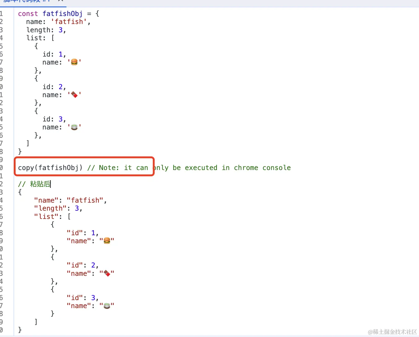Image resolution: width=419 pixels, height=337 pixels.
Task: Click the quoted "length": 3 line
Action: point(58,208)
